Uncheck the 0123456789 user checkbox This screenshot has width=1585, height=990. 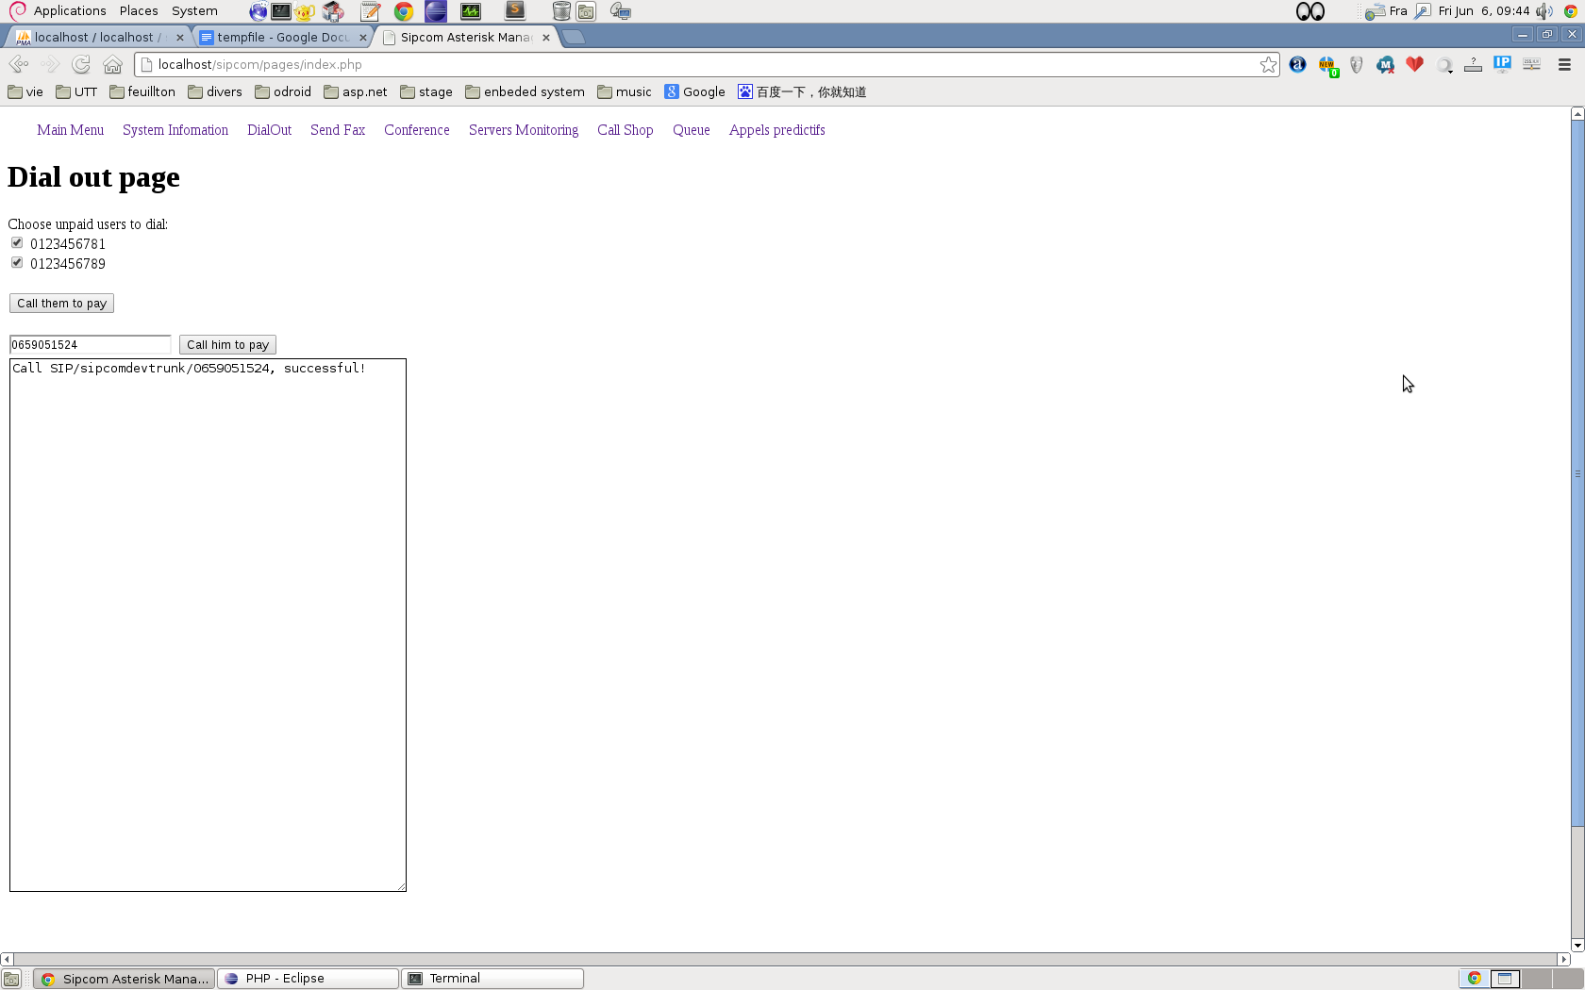[17, 263]
